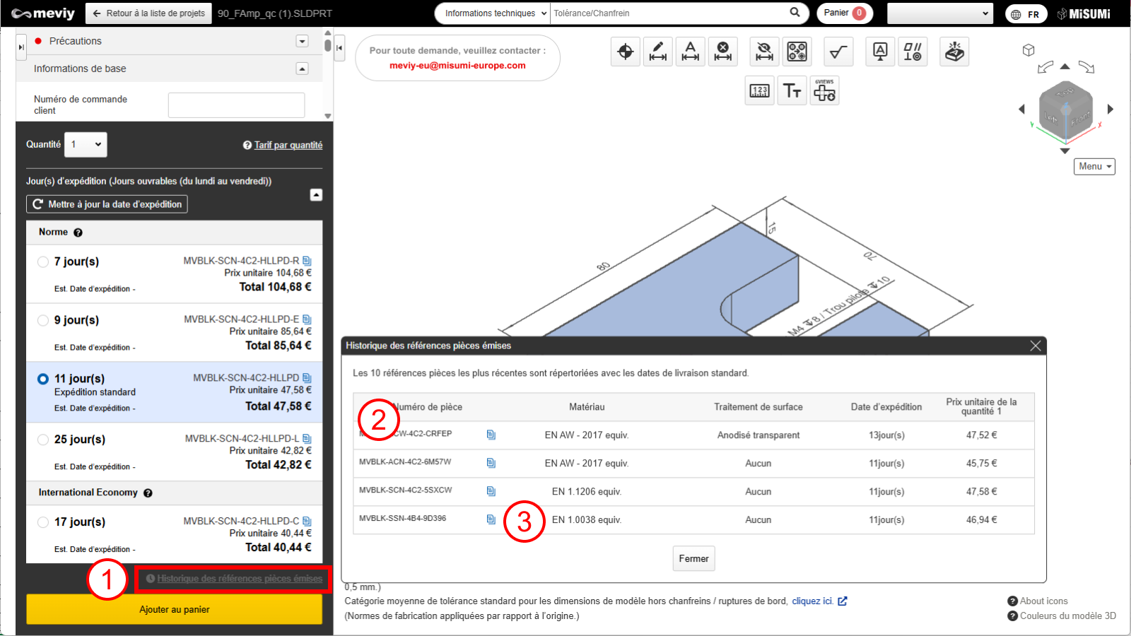
Task: Click the Numéro de commande client input field
Action: (236, 105)
